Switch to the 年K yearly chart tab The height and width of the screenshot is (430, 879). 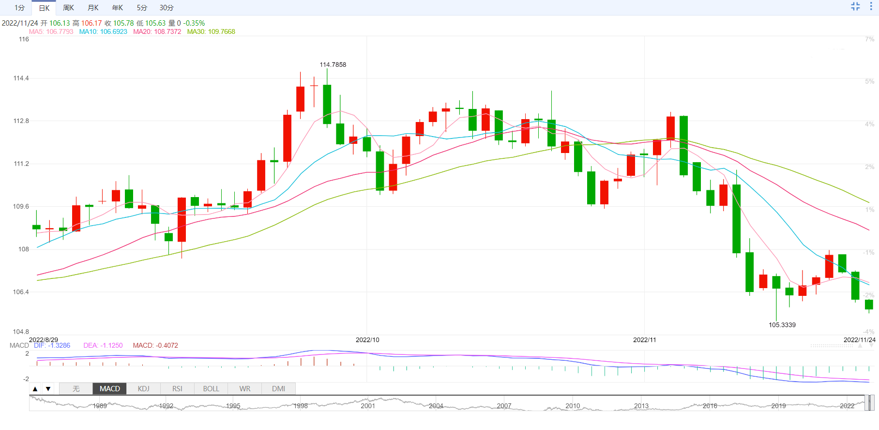(118, 8)
